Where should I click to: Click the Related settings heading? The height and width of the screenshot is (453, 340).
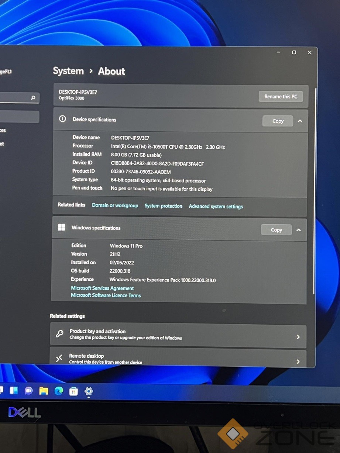coord(67,316)
